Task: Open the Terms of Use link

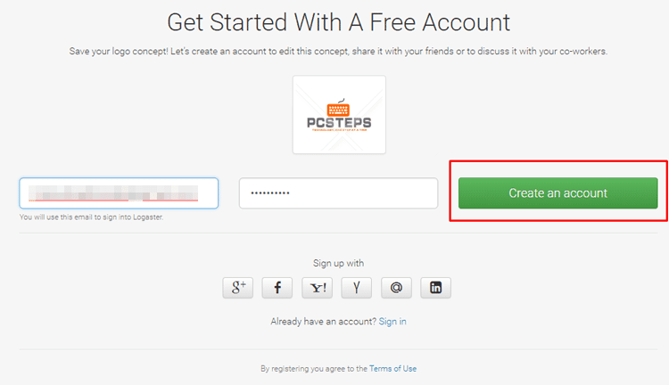Action: pos(393,369)
